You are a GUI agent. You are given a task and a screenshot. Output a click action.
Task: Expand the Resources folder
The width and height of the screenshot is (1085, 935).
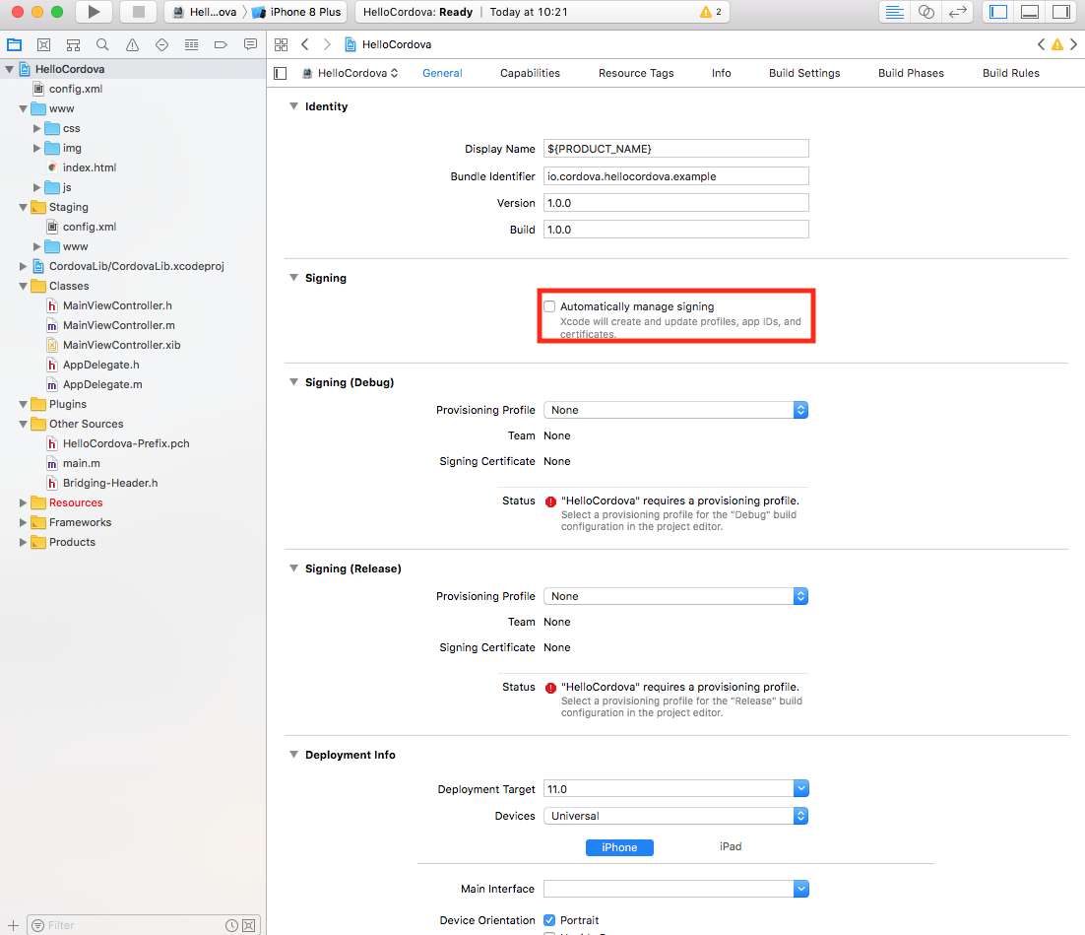click(x=23, y=502)
